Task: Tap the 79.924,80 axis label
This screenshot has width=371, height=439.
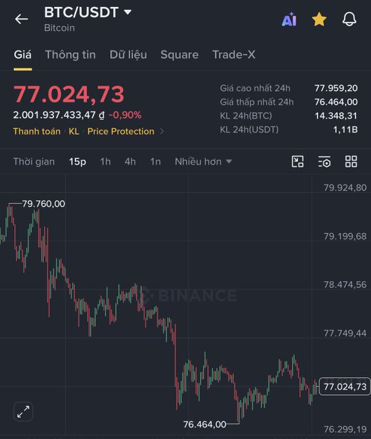Action: (345, 188)
